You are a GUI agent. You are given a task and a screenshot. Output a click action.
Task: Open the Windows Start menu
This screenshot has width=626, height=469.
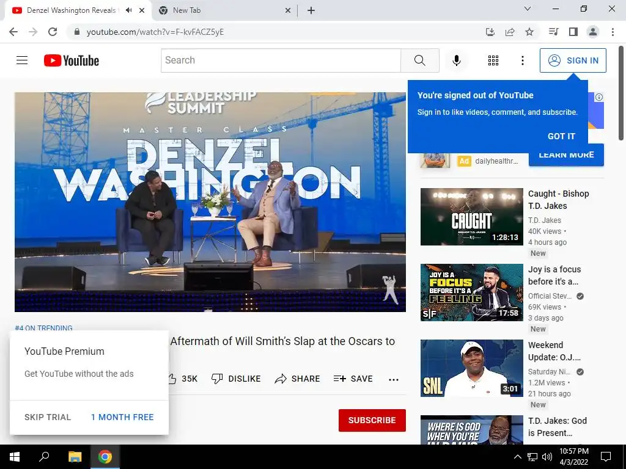(15, 457)
